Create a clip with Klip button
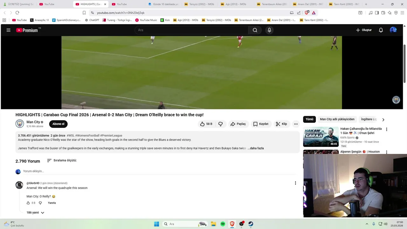This screenshot has width=407, height=229. point(281,124)
